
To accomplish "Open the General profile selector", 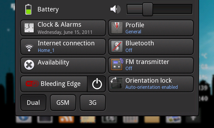I will (151, 28).
